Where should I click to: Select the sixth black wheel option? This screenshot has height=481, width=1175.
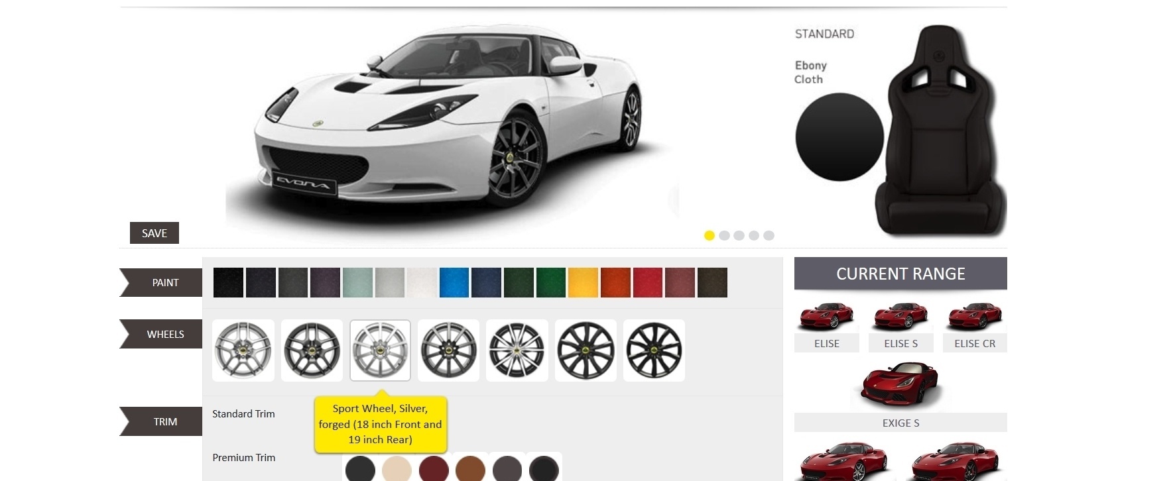tap(586, 350)
